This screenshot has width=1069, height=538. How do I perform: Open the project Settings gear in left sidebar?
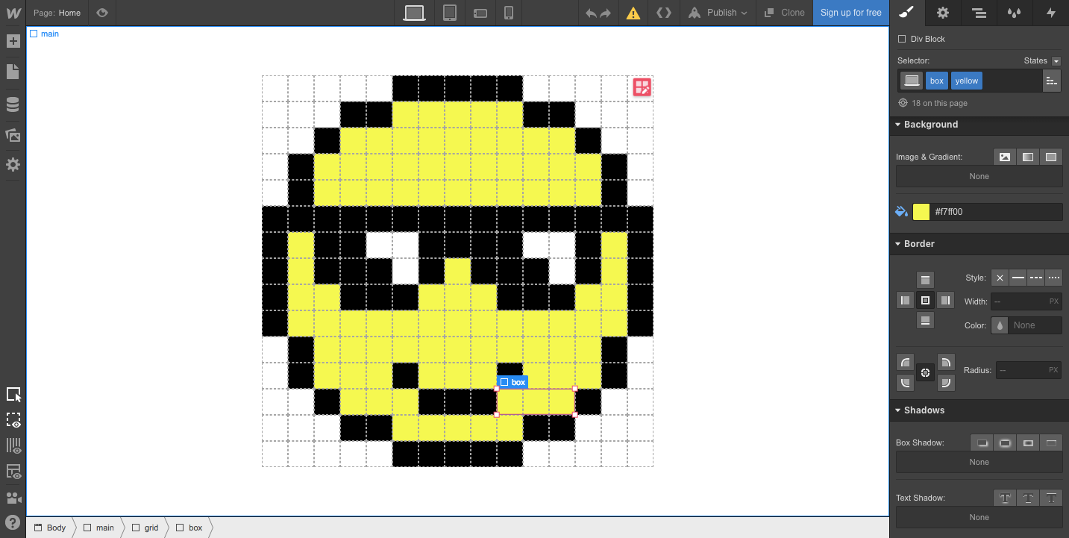click(13, 164)
